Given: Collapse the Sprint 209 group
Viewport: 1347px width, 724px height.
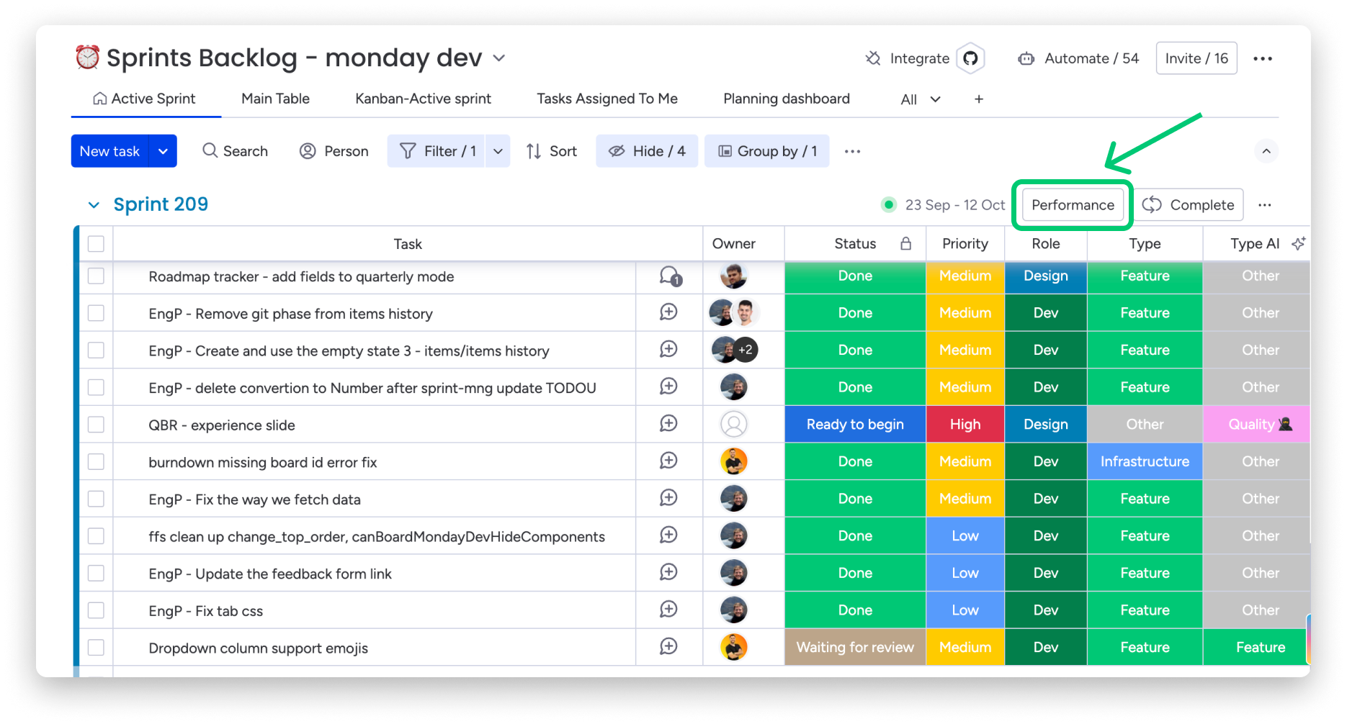Looking at the screenshot, I should point(94,205).
